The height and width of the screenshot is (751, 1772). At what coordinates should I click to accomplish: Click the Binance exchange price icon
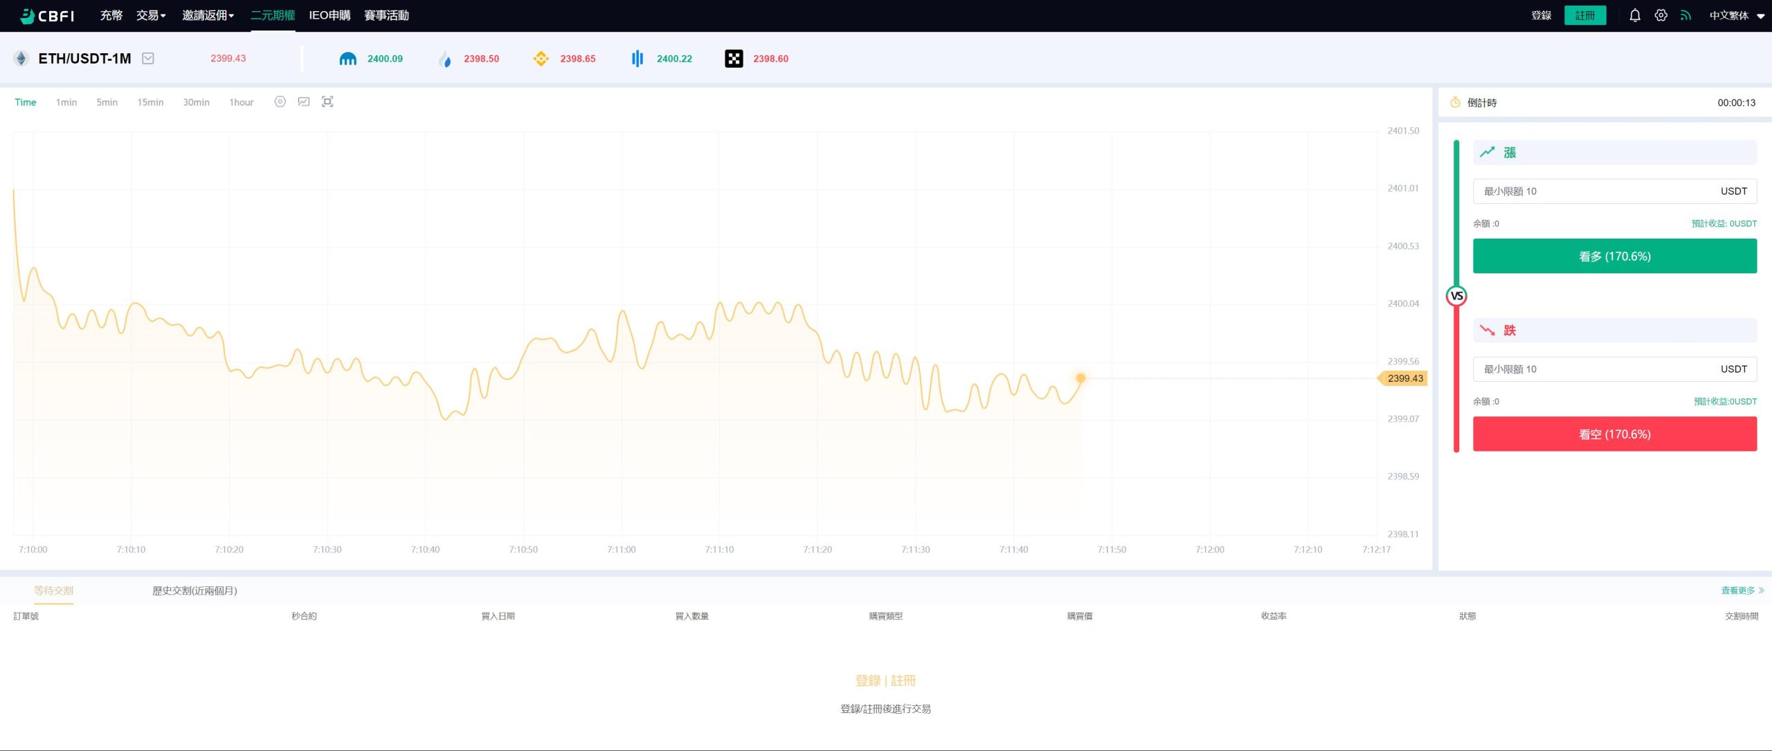[x=541, y=59]
